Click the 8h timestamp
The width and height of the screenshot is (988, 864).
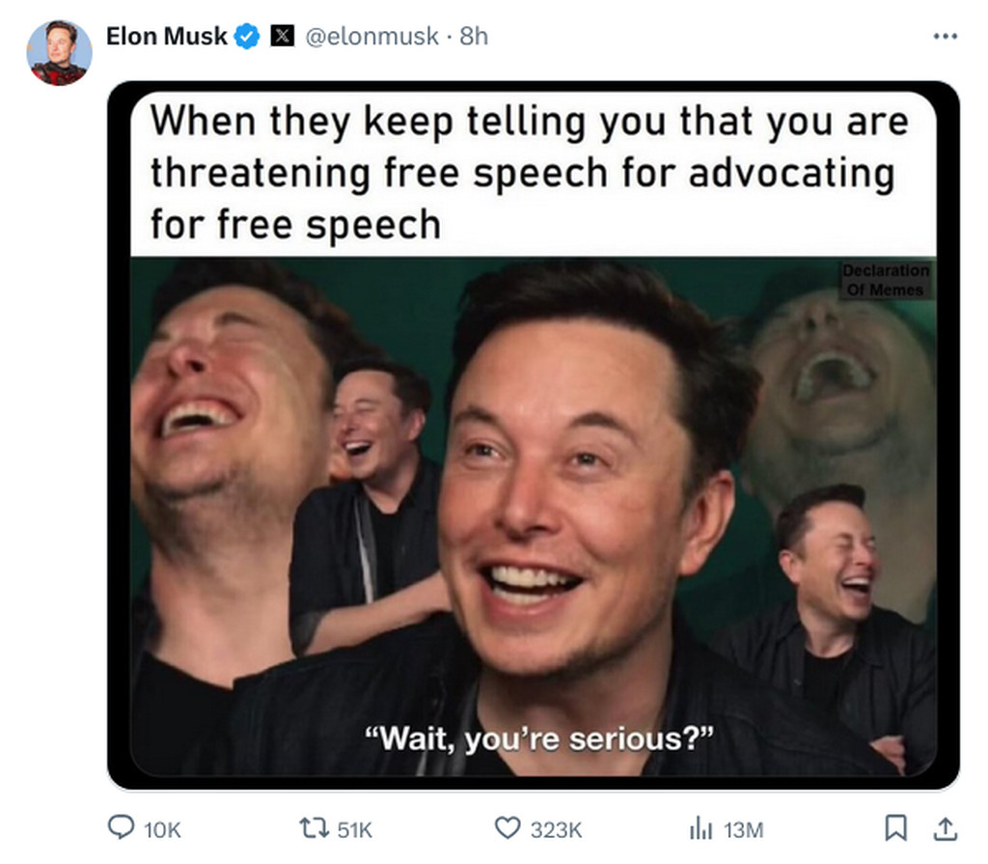click(474, 37)
